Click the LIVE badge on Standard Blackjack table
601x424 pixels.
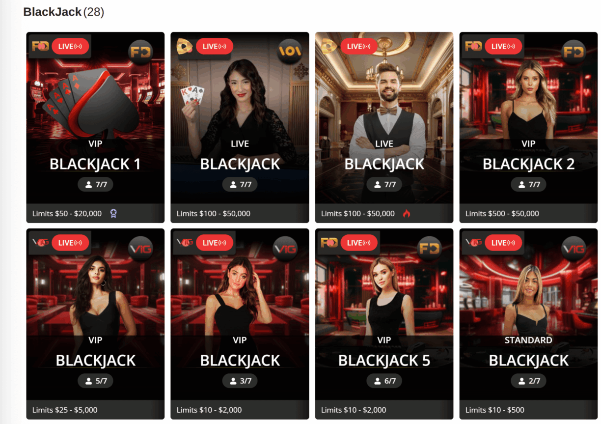503,243
